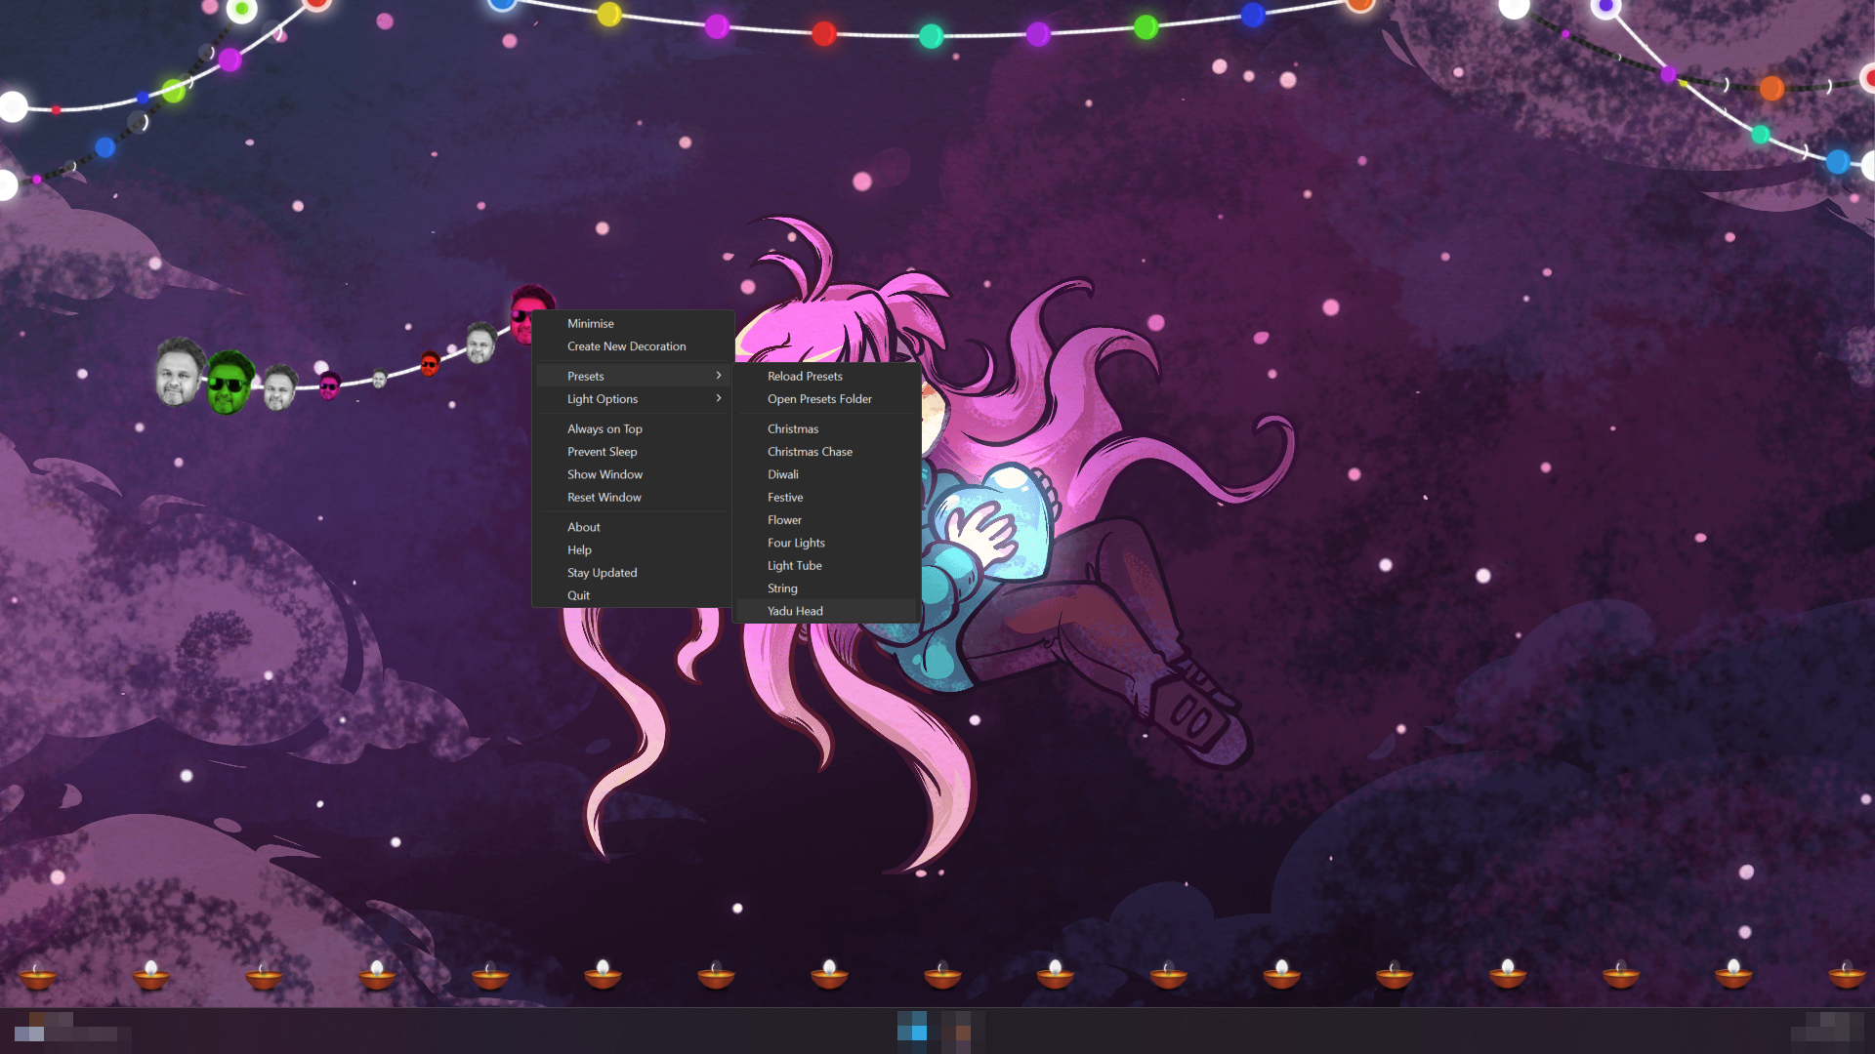This screenshot has height=1054, width=1875.
Task: Toggle Prevent Sleep option
Action: point(602,452)
